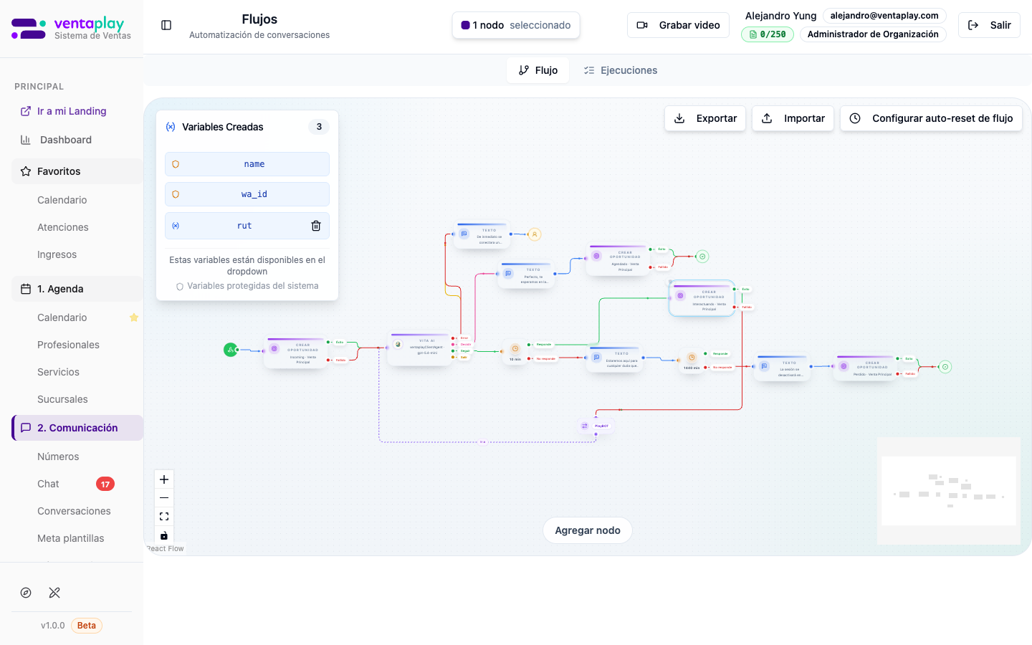This screenshot has width=1032, height=645.
Task: Expand the 2. Comunicación section
Action: click(77, 428)
